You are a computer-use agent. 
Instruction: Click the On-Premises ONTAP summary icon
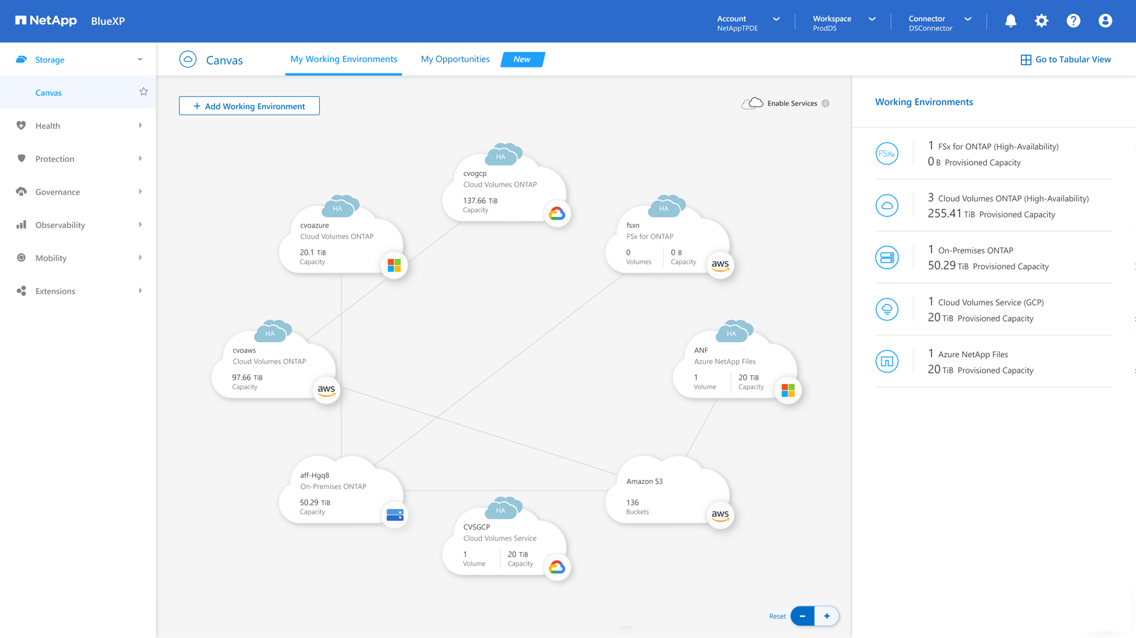coord(887,258)
